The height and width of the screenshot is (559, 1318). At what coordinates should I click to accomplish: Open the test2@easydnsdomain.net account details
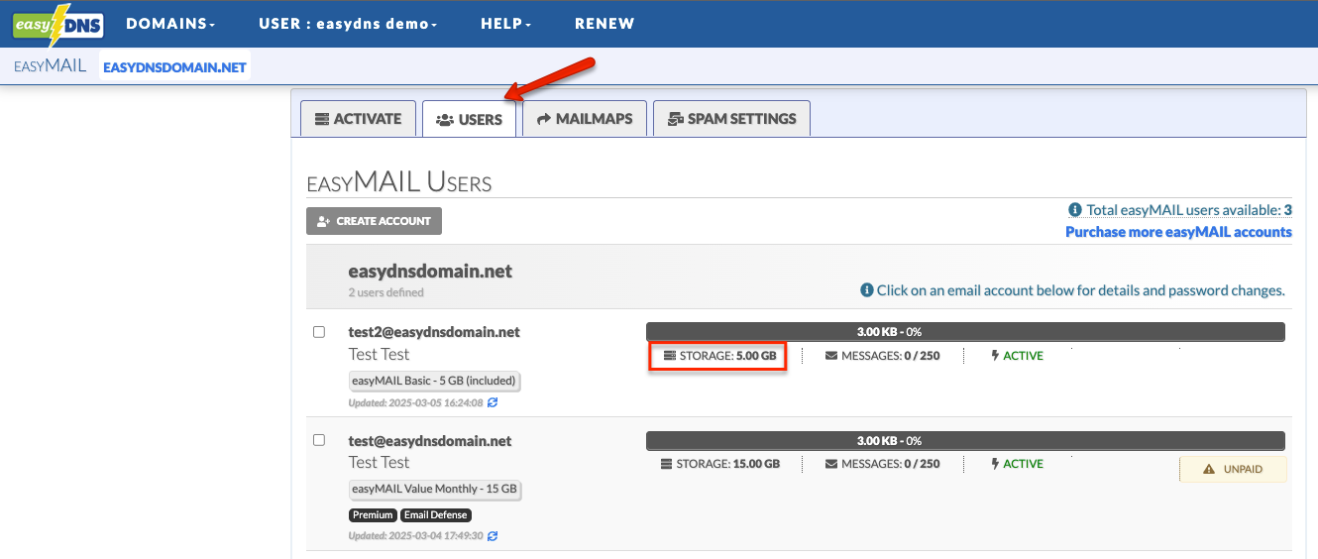pyautogui.click(x=434, y=332)
